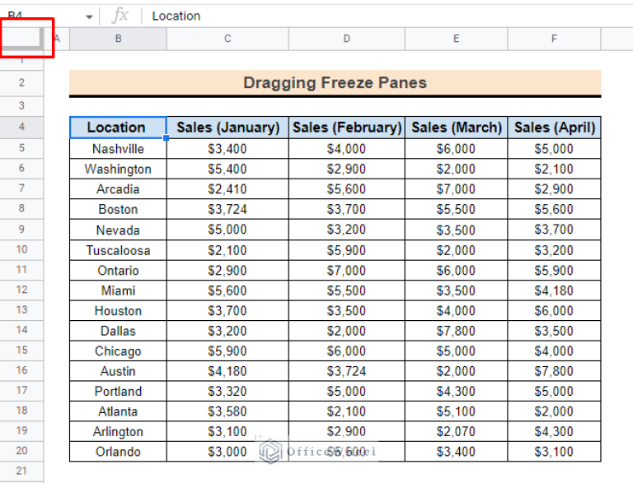Select column E header

tap(456, 39)
